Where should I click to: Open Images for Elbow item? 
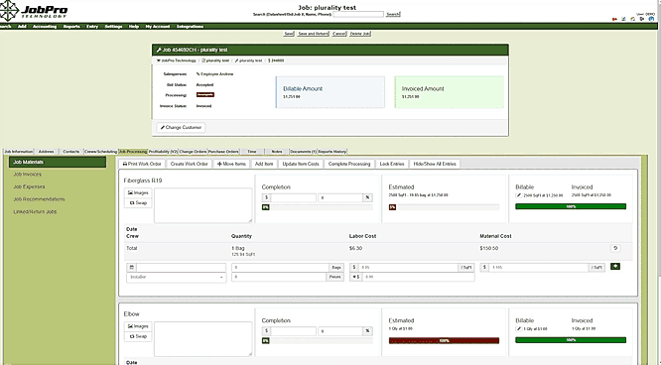tap(138, 326)
